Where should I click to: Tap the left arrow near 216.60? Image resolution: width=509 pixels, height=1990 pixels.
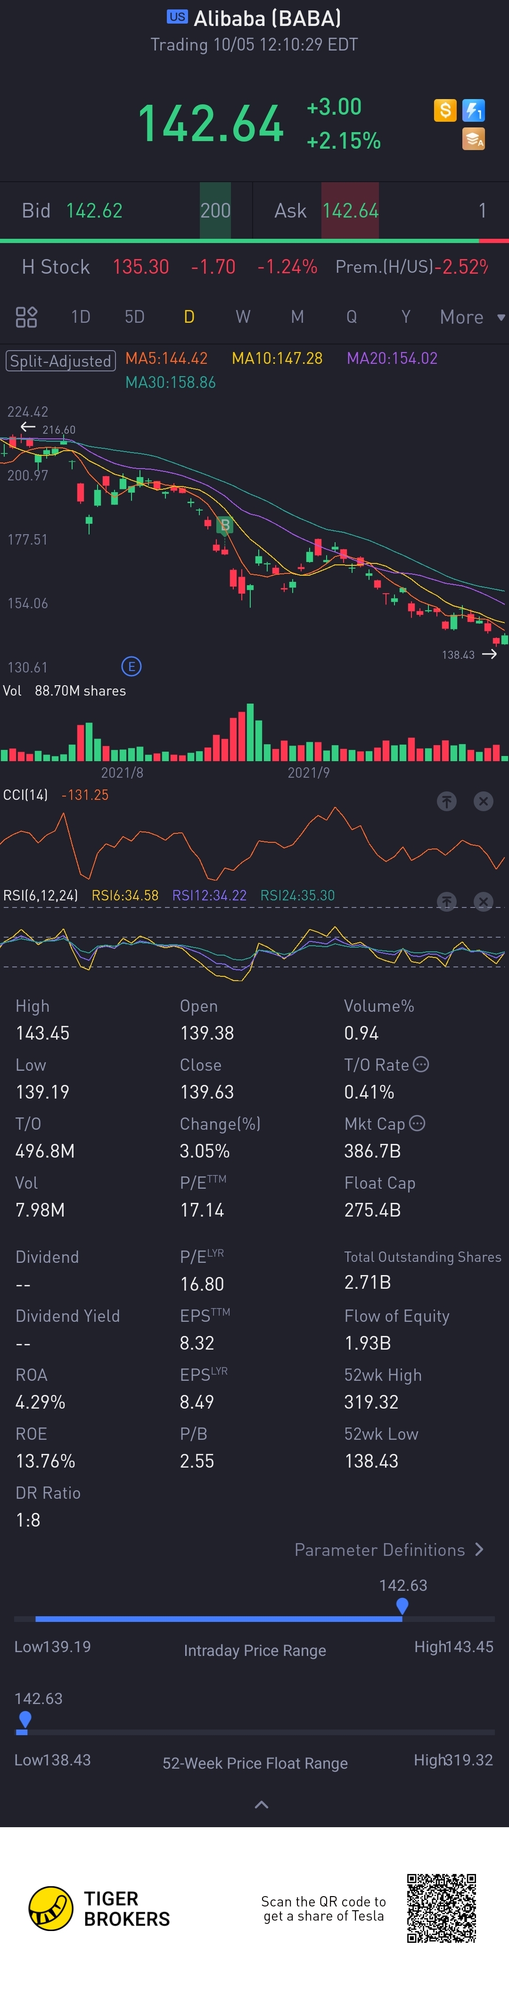click(28, 427)
